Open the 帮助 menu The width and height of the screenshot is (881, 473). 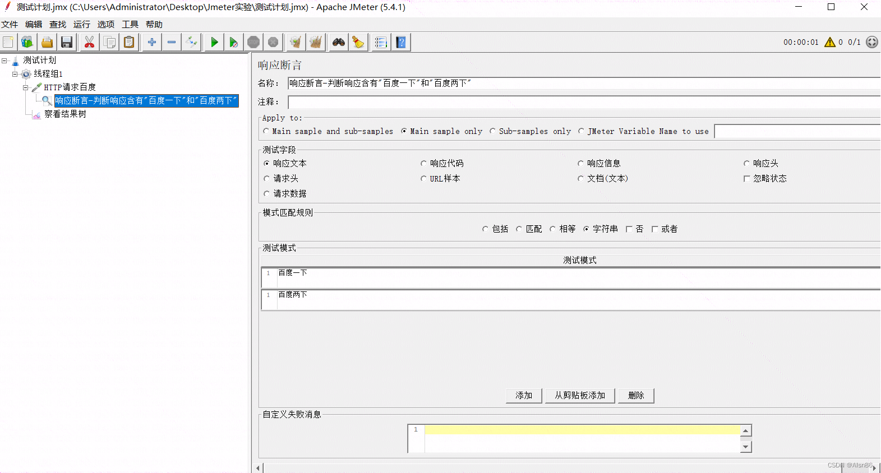pyautogui.click(x=154, y=25)
